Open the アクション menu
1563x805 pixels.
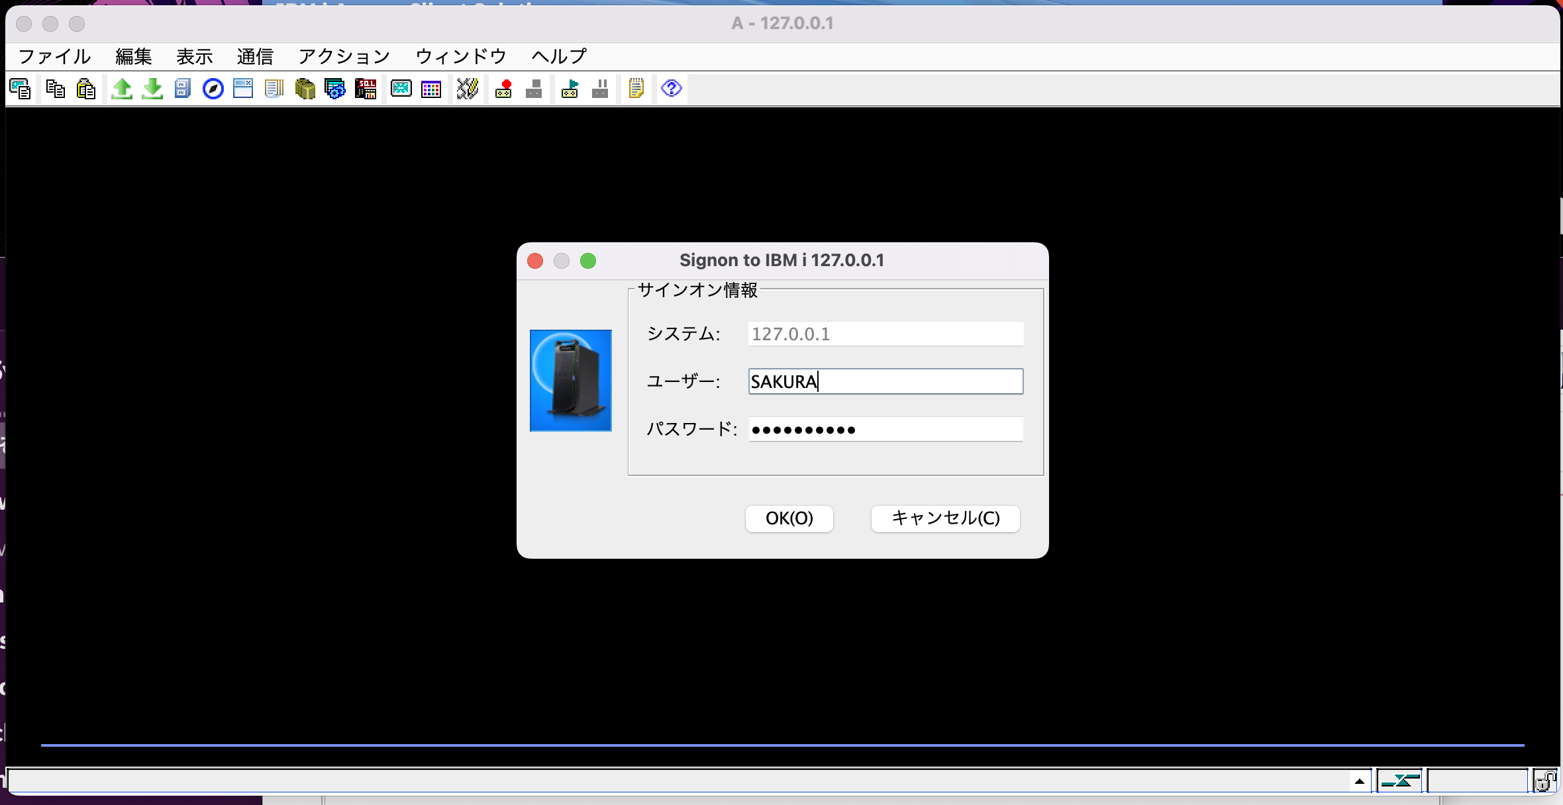344,56
